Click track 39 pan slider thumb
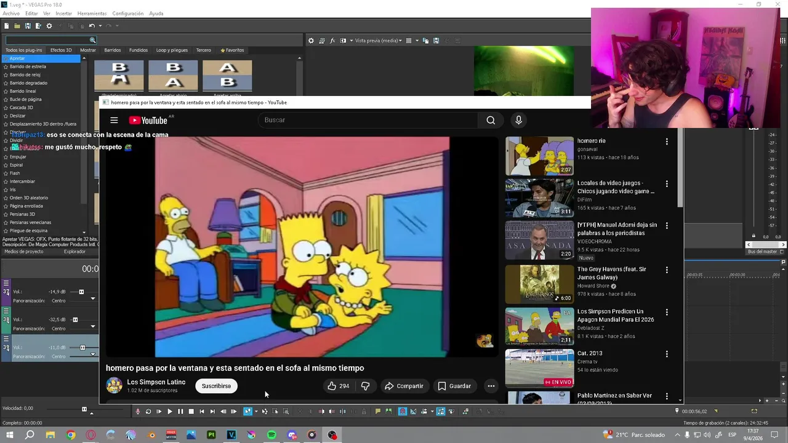The width and height of the screenshot is (788, 443). tap(93, 354)
